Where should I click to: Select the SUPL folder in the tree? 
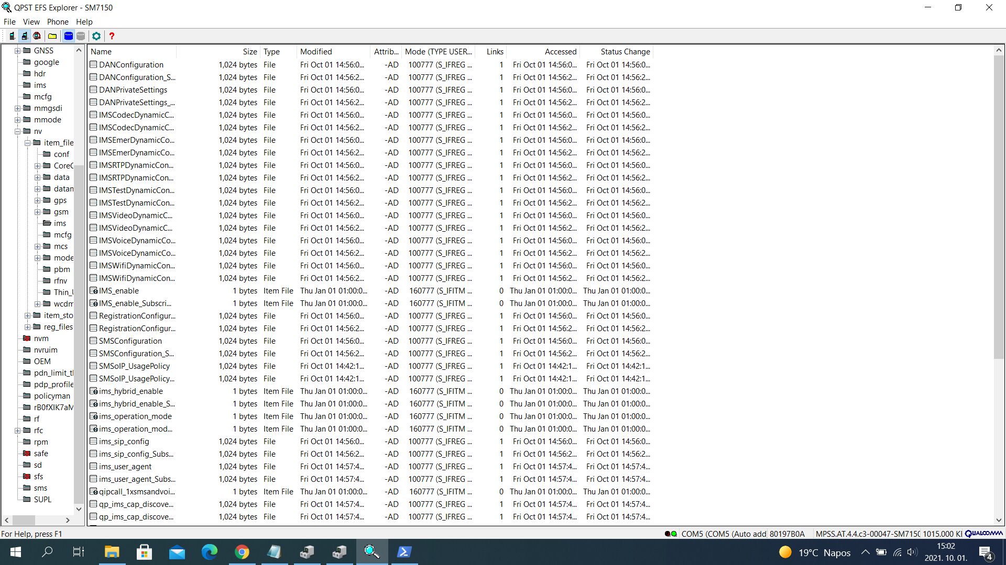(42, 500)
